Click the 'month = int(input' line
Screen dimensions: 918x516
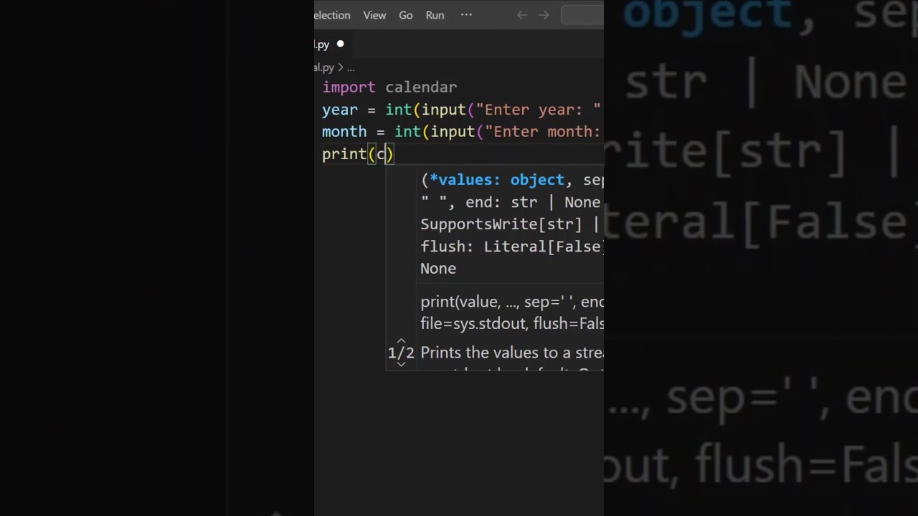click(461, 132)
